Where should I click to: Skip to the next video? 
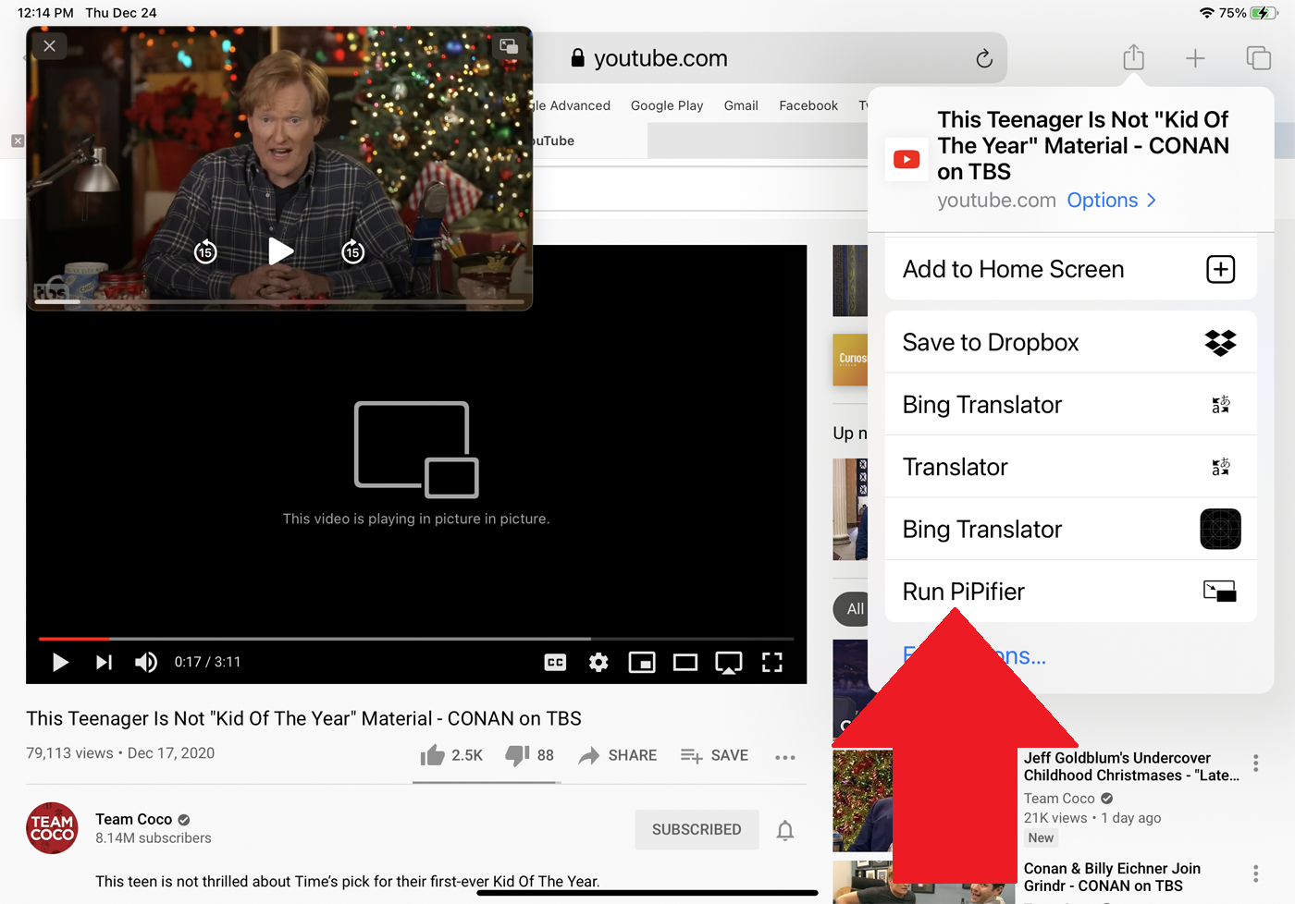tap(104, 662)
